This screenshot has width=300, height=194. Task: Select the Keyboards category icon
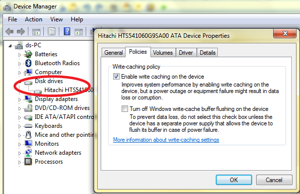click(x=28, y=126)
